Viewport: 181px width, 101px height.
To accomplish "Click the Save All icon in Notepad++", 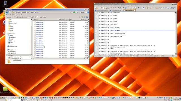I will 102,8.
